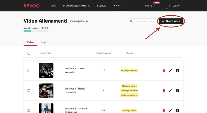The height and width of the screenshot is (113, 207).
Task: Click Workout 3's Challenge ottobre tag
Action: [129, 111]
